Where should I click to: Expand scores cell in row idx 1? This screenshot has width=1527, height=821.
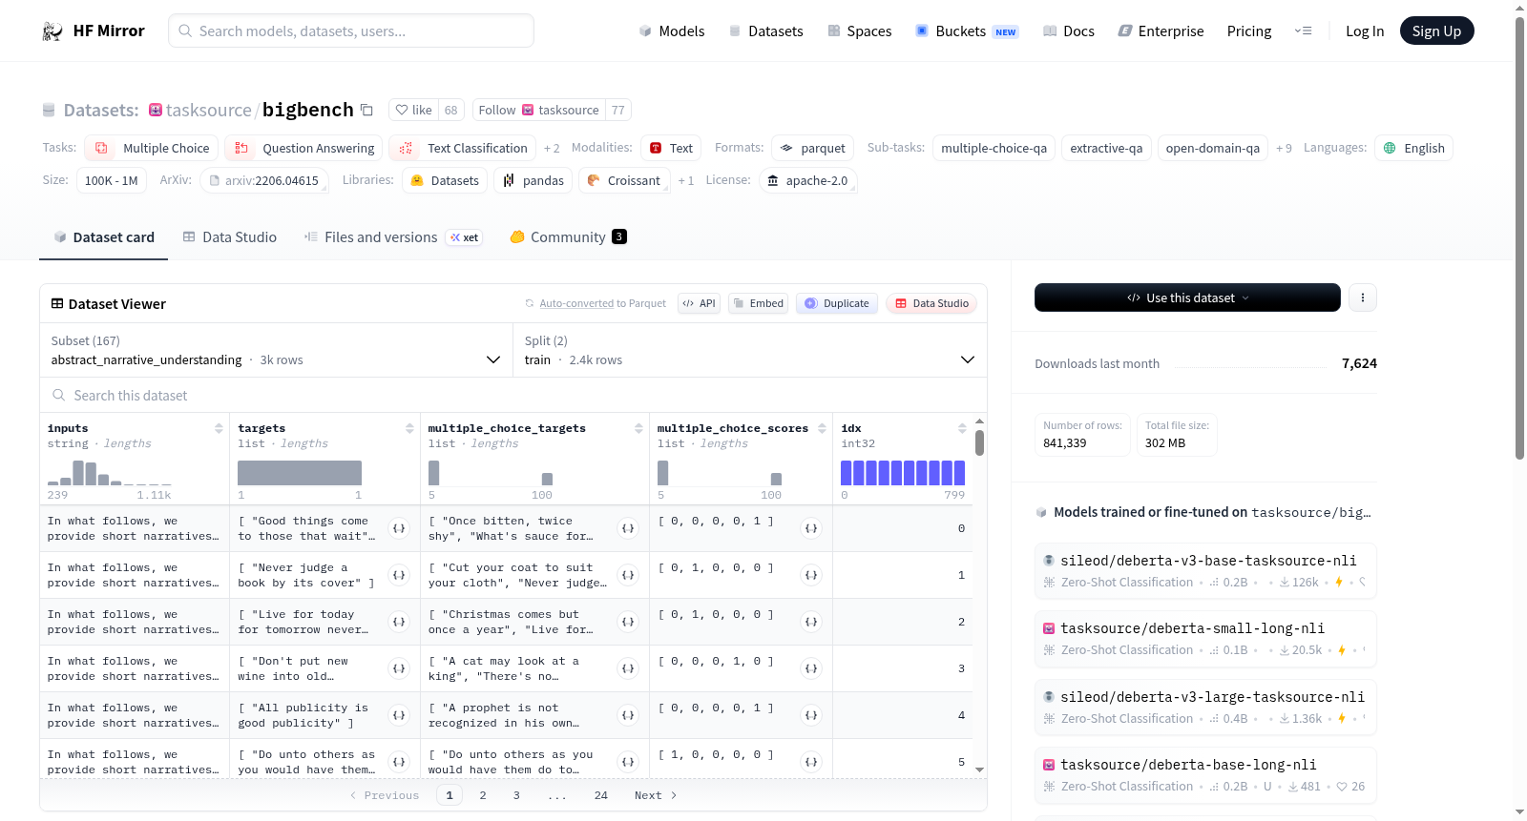tap(811, 575)
